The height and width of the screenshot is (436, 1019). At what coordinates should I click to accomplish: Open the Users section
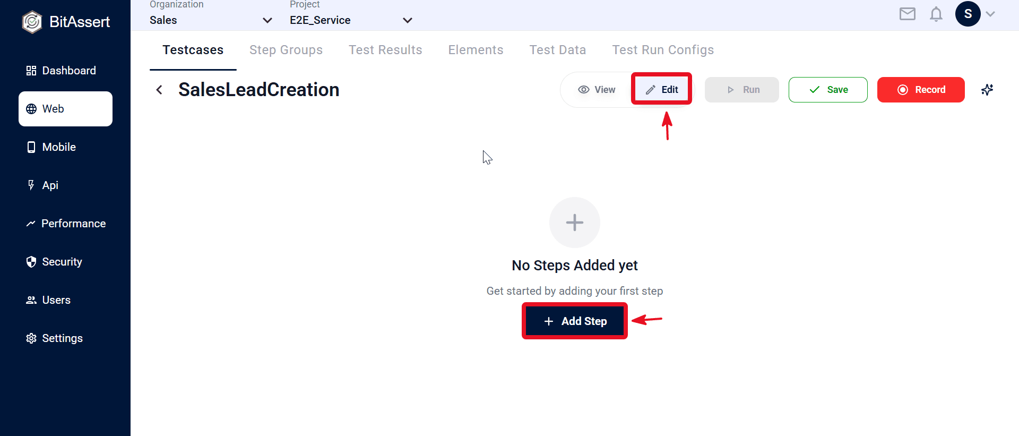click(x=65, y=300)
